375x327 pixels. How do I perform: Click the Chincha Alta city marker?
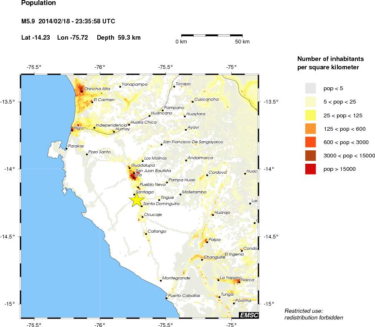(x=82, y=90)
